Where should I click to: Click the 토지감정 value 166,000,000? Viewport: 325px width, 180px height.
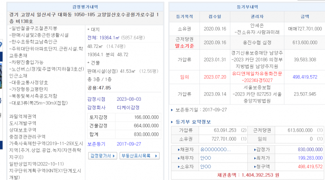pyautogui.click(x=146, y=117)
